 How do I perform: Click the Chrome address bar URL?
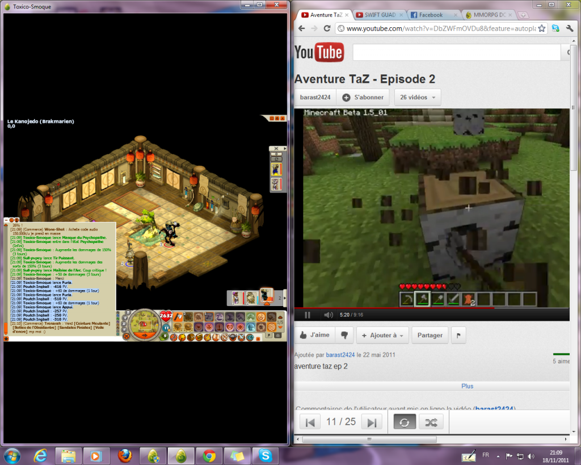click(x=441, y=28)
